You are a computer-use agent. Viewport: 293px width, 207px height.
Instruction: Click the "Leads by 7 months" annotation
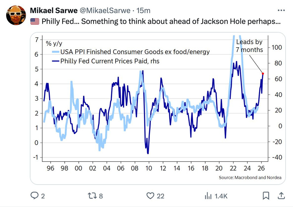(249, 46)
